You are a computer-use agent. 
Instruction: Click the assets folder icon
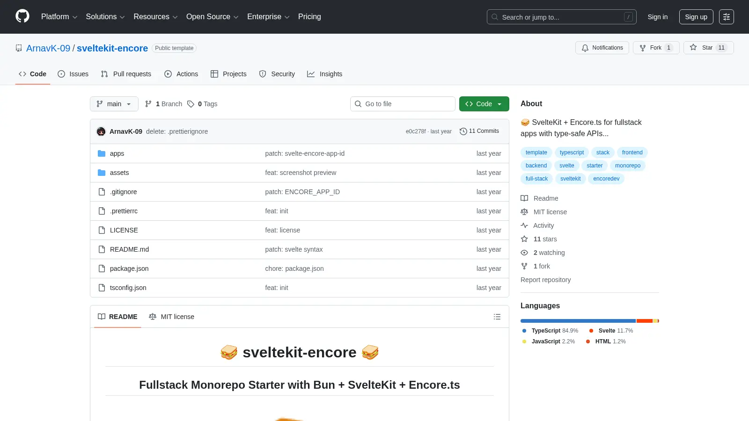tap(102, 173)
